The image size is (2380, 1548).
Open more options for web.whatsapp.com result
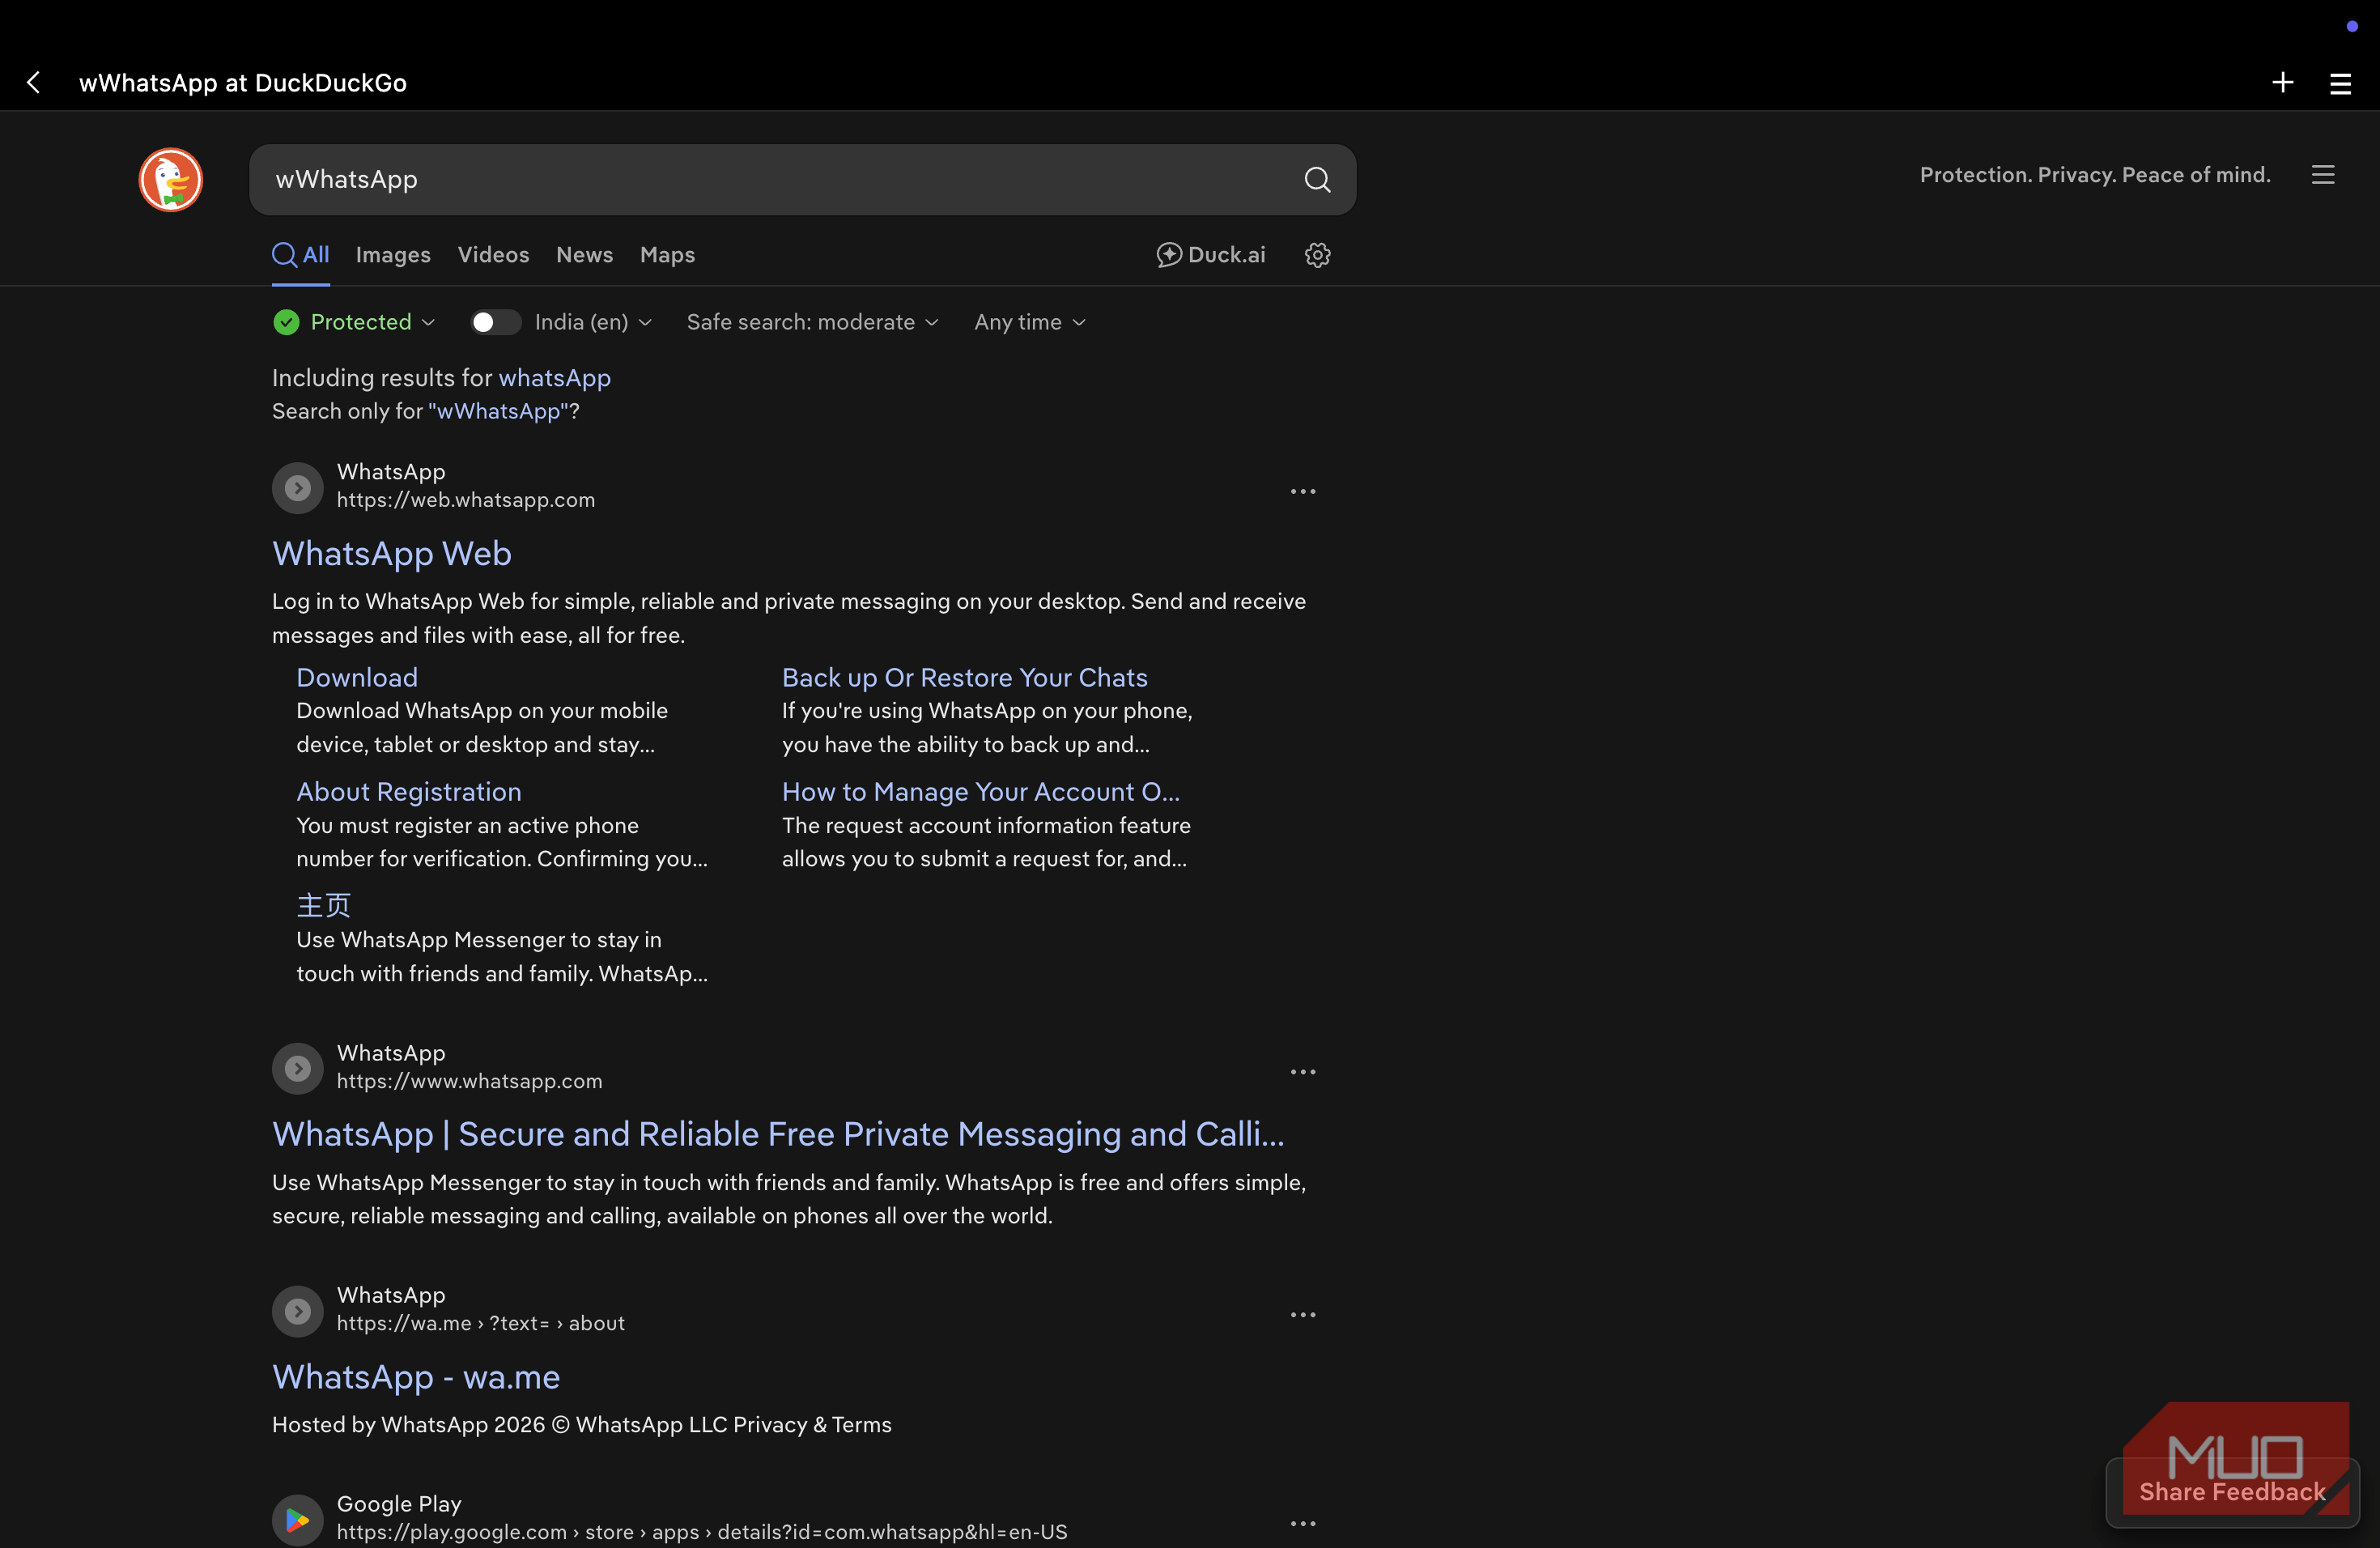(x=1302, y=491)
